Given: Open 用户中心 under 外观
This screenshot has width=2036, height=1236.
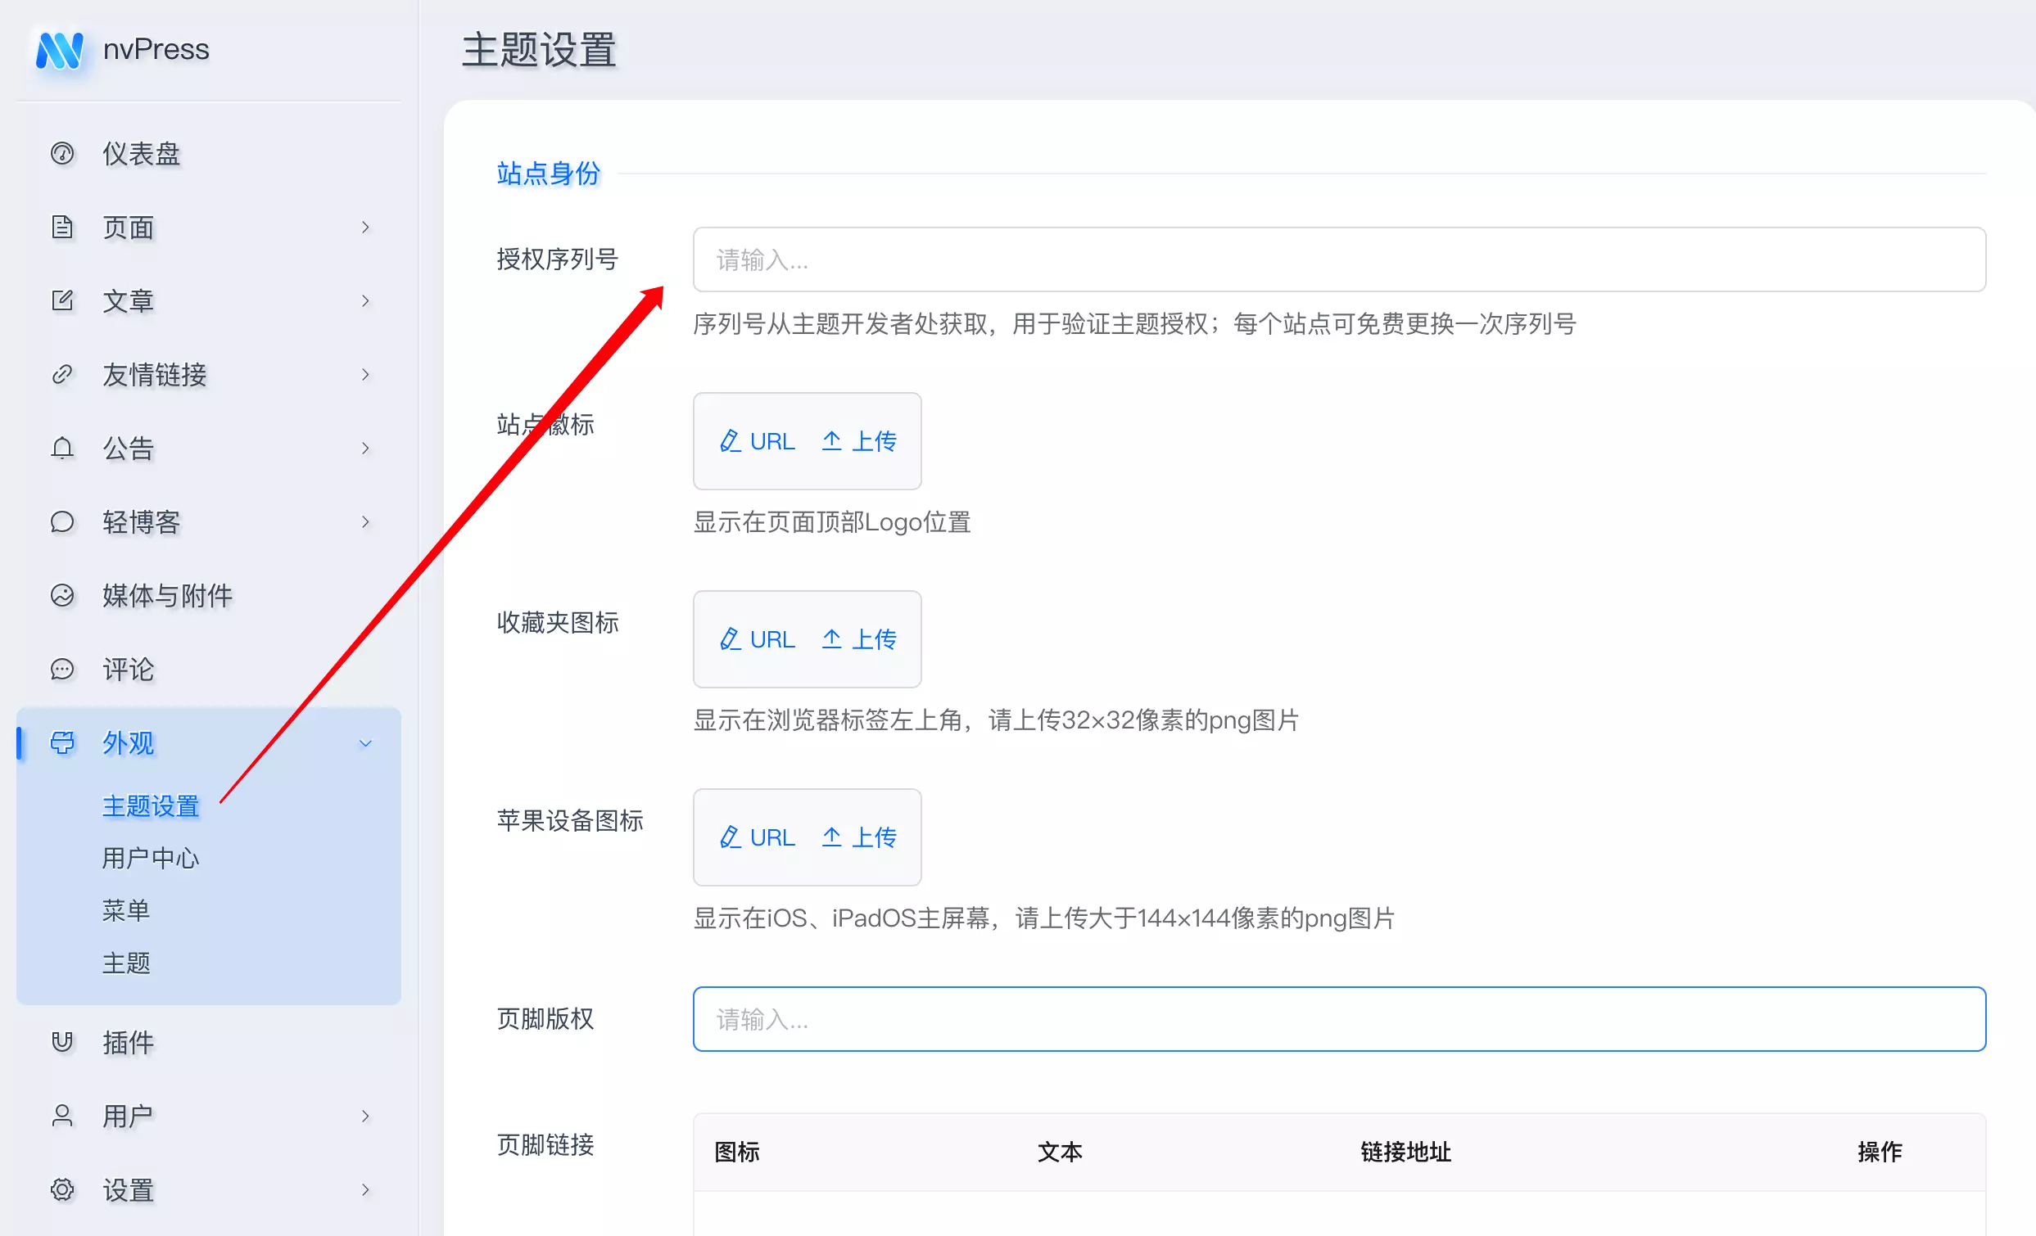Looking at the screenshot, I should point(151,858).
